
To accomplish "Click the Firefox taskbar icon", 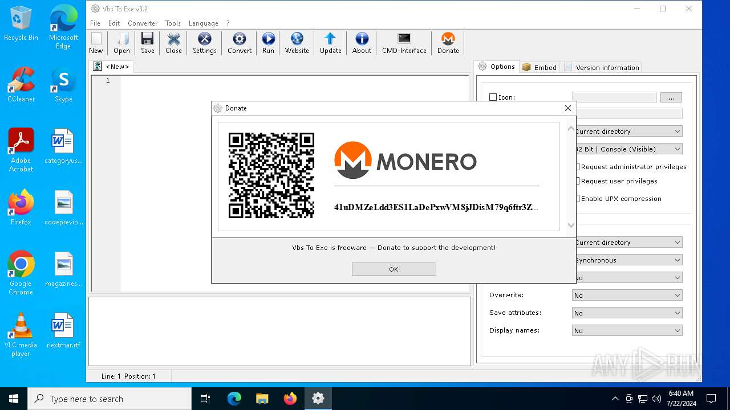I will 290,399.
